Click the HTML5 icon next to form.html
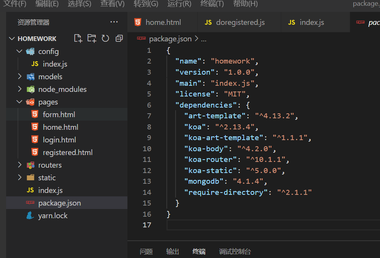 tap(35, 114)
